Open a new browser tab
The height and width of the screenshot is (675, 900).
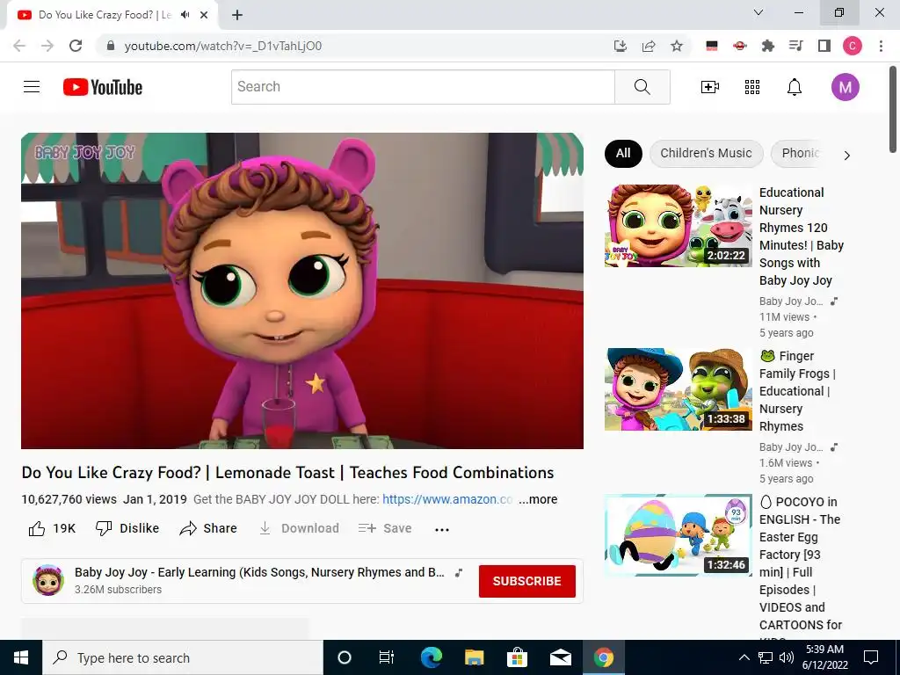(237, 15)
